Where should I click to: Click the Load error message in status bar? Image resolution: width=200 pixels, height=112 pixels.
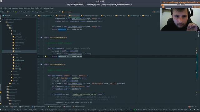pyautogui.click(x=62, y=110)
